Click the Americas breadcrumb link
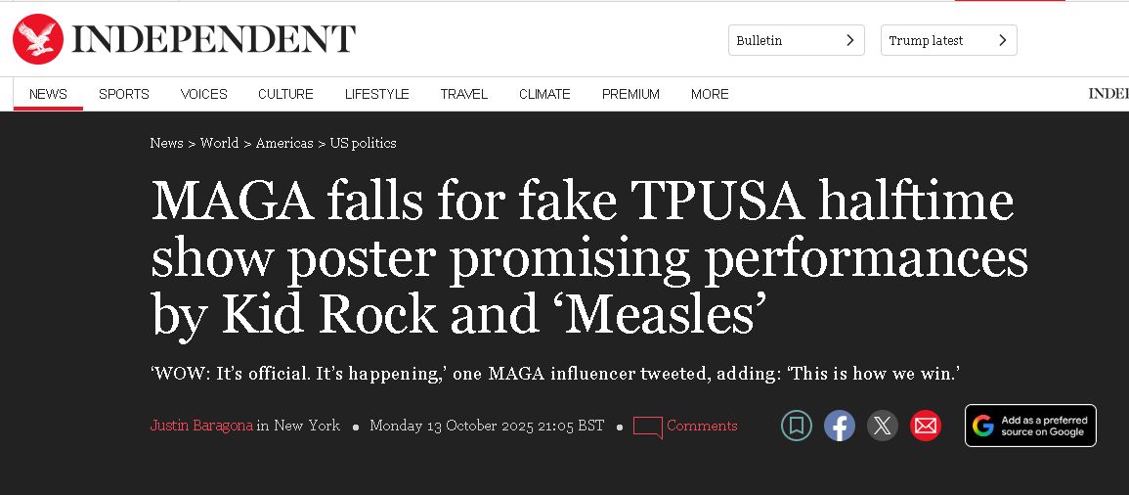The width and height of the screenshot is (1129, 495). point(284,143)
